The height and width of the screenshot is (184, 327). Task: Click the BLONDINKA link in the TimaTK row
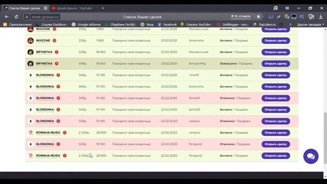45,75
